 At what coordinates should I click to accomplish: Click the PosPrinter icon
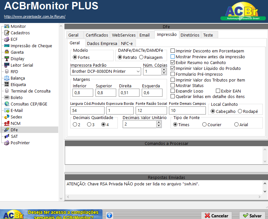coord(7,143)
